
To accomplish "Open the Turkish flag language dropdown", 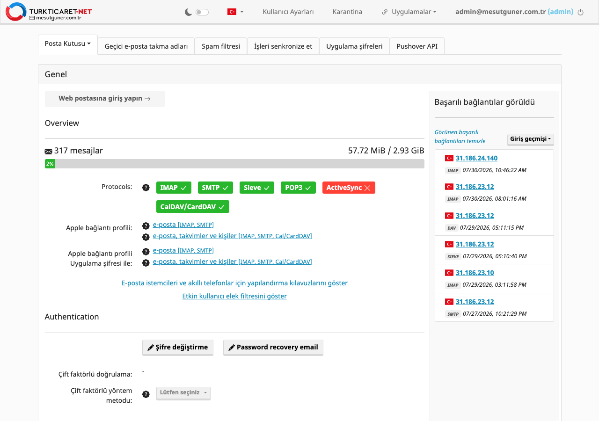I will (x=235, y=12).
